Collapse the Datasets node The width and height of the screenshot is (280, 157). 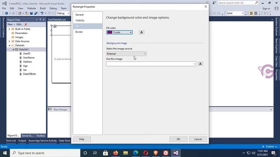coord(9,45)
